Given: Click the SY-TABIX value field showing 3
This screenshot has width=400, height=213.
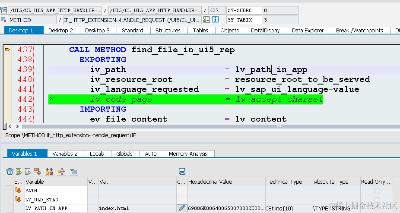Looking at the screenshot, I should 280,20.
